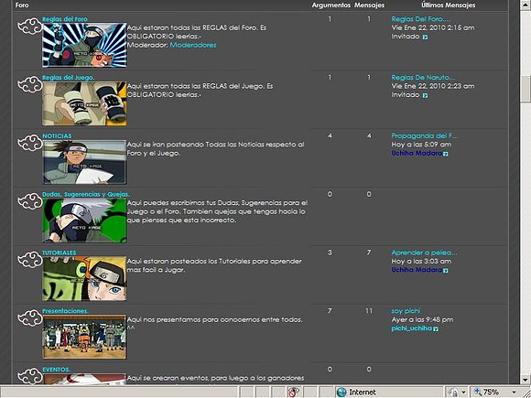The height and width of the screenshot is (398, 531).
Task: Click message count 11 in Presentaciones row
Action: click(x=369, y=311)
